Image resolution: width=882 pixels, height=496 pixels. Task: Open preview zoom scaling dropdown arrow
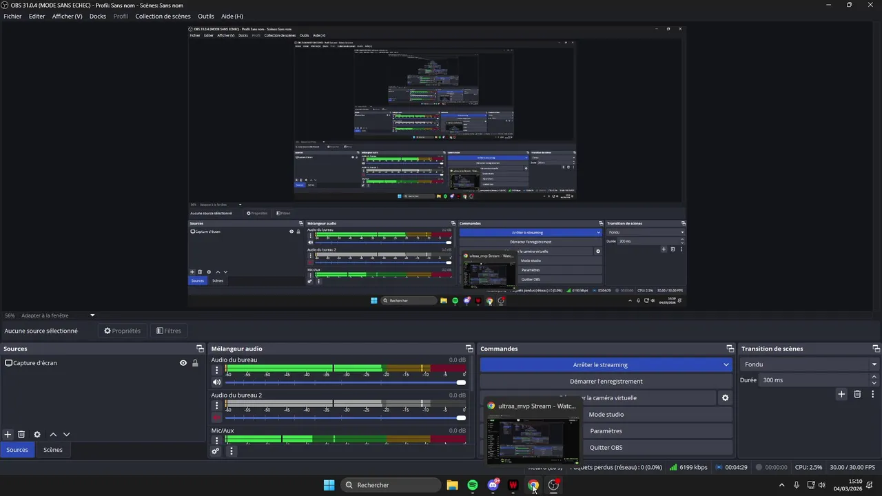[92, 316]
